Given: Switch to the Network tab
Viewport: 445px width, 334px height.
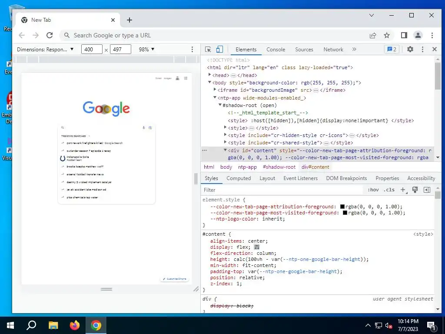Looking at the screenshot, I should pos(333,50).
